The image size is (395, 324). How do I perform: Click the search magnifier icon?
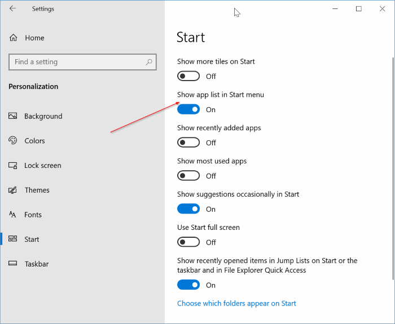(149, 62)
